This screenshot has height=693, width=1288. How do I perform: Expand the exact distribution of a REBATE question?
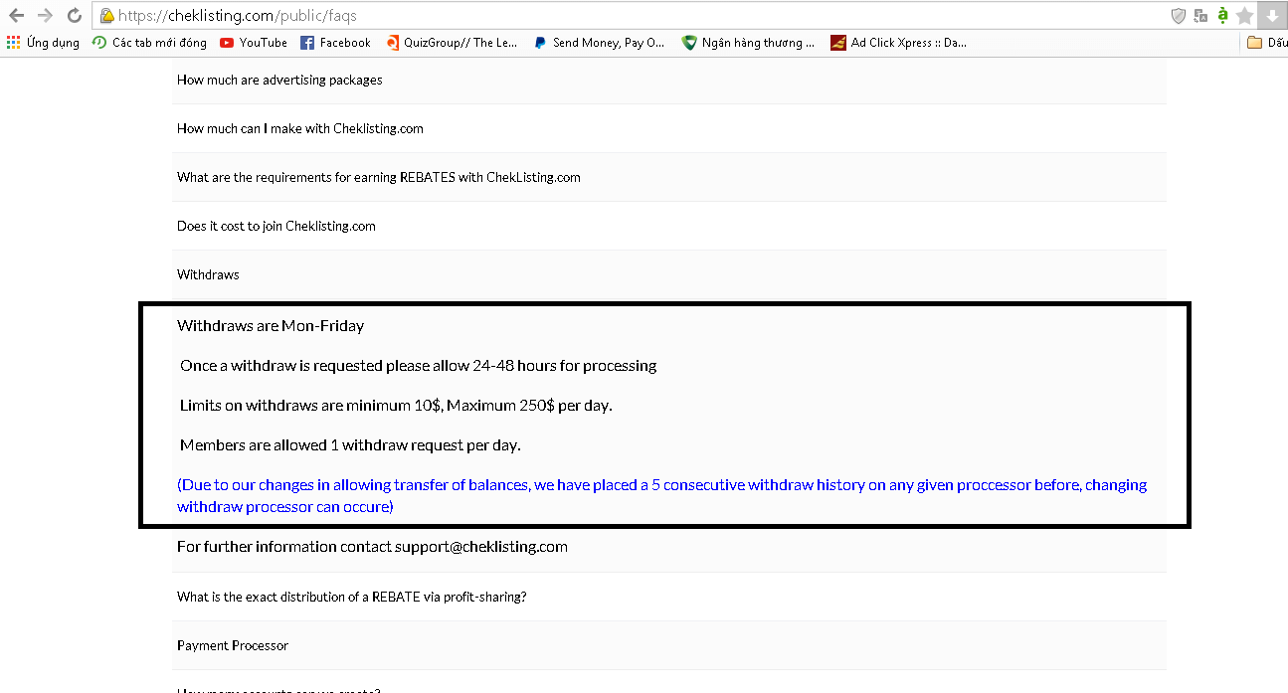click(668, 597)
